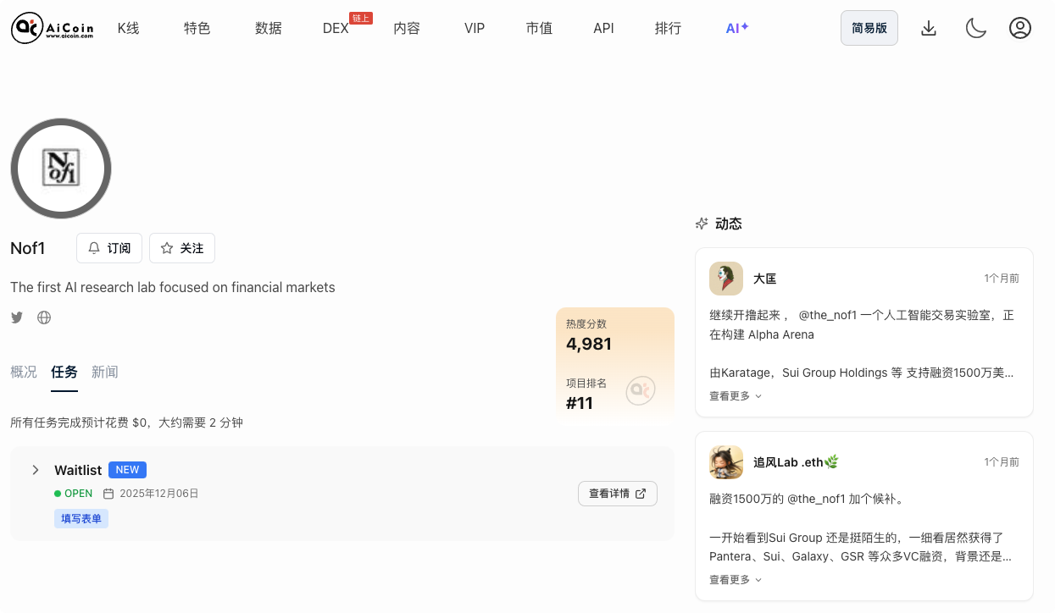Image resolution: width=1055 pixels, height=613 pixels.
Task: Click the AI research lab description text
Action: 173,287
